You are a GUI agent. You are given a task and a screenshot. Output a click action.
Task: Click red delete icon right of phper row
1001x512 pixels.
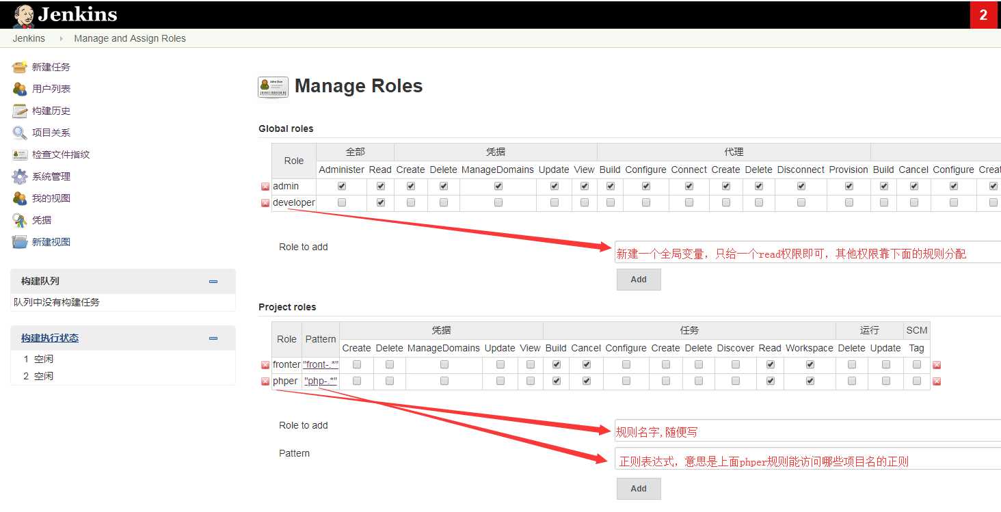937,381
